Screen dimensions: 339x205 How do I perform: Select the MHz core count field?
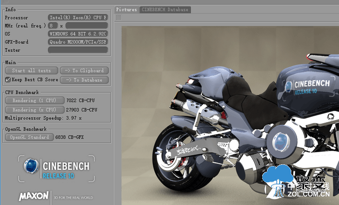pyautogui.click(x=53, y=26)
